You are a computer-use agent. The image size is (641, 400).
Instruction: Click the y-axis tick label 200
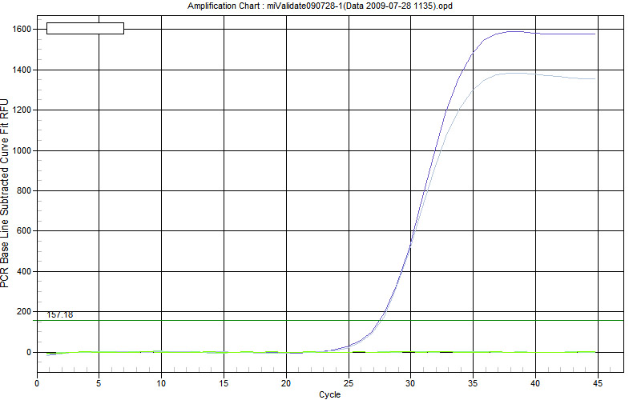pos(24,311)
